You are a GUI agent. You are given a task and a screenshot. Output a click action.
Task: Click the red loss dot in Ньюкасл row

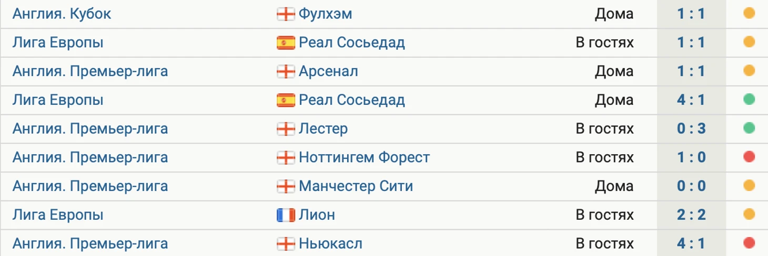750,243
